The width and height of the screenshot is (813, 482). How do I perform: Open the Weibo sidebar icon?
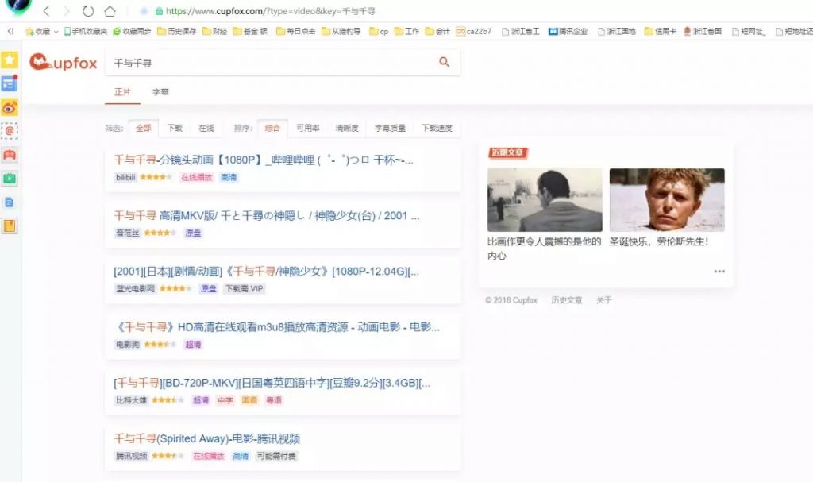(10, 107)
